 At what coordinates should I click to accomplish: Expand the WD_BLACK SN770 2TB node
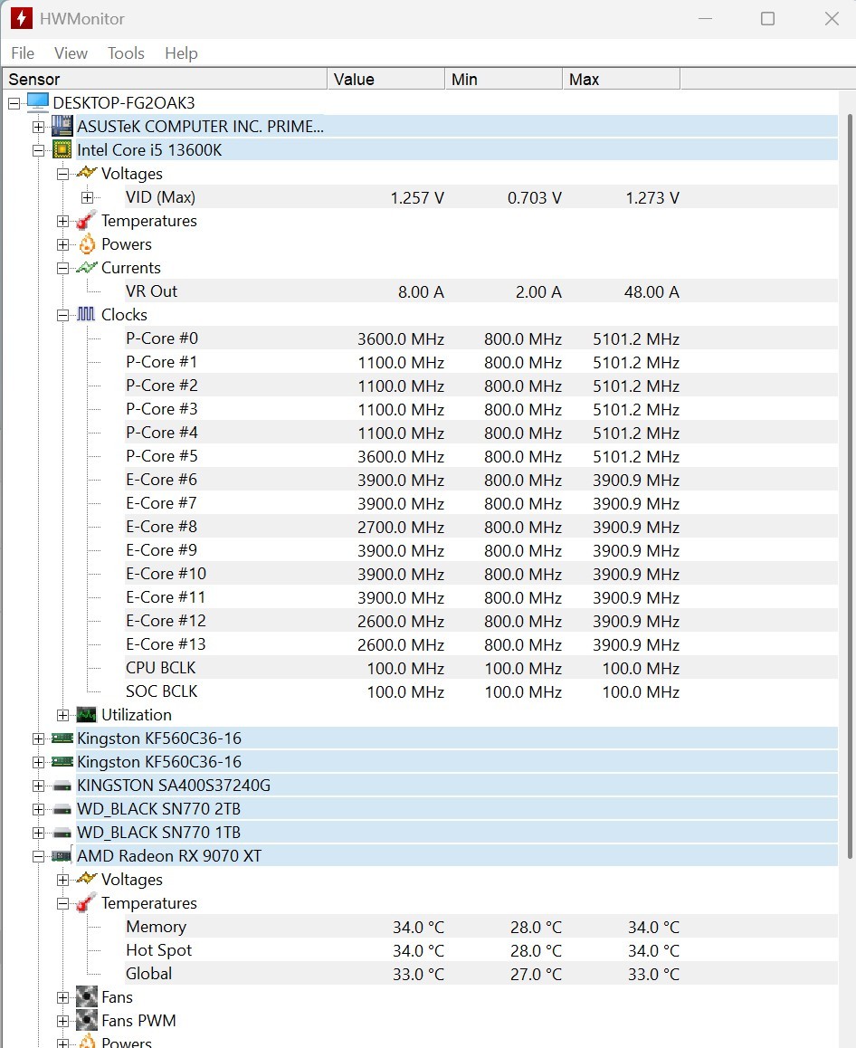pos(38,809)
